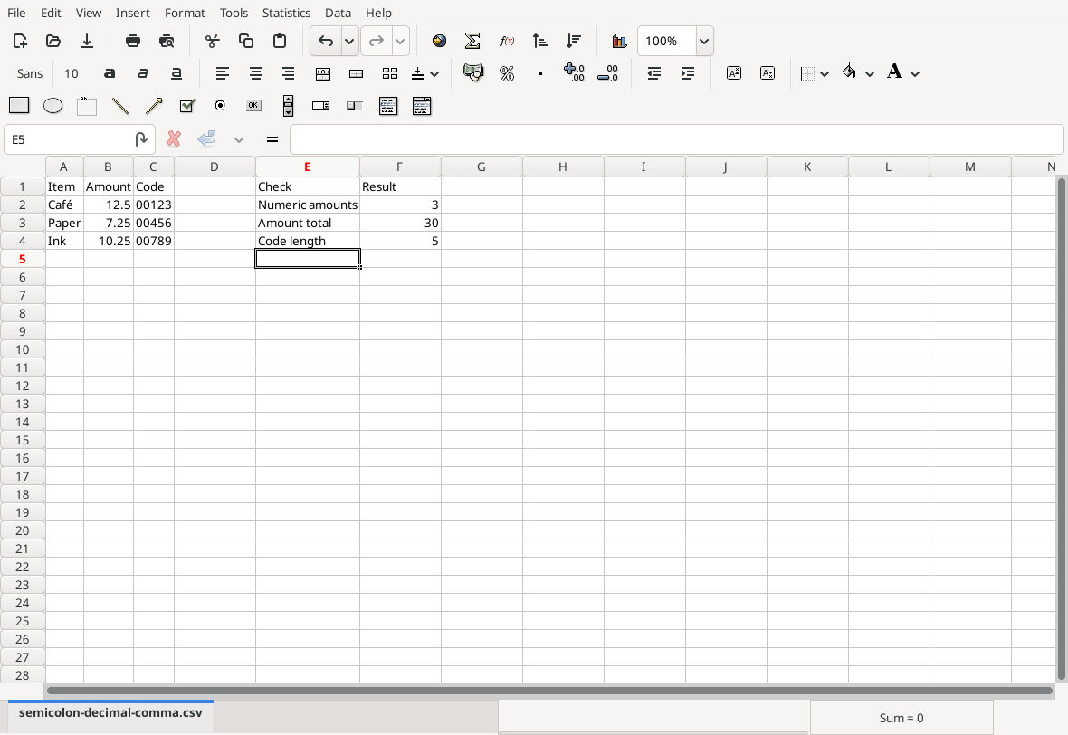
Task: Merge the selected cells
Action: point(357,73)
